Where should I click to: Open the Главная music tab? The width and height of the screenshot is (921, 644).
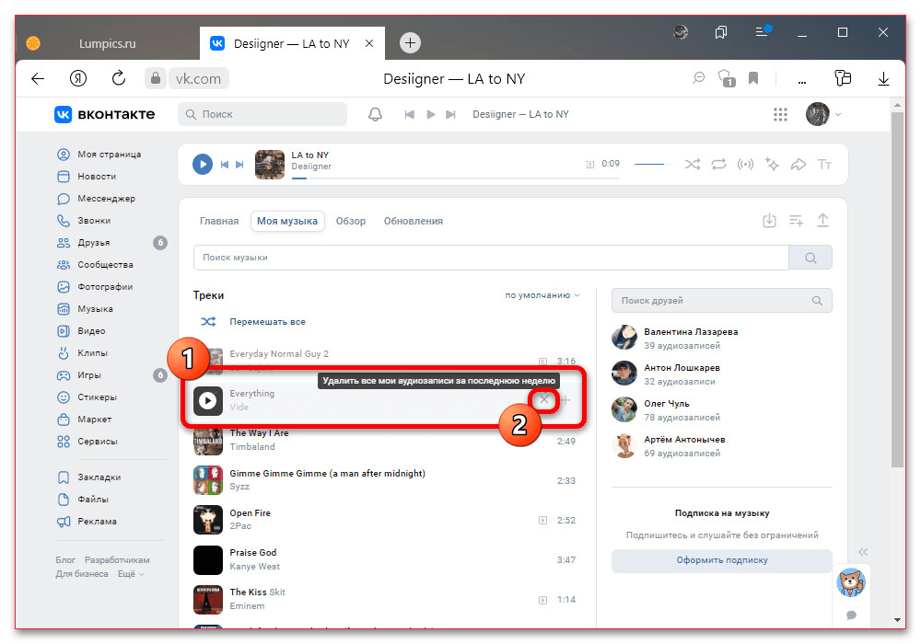219,221
